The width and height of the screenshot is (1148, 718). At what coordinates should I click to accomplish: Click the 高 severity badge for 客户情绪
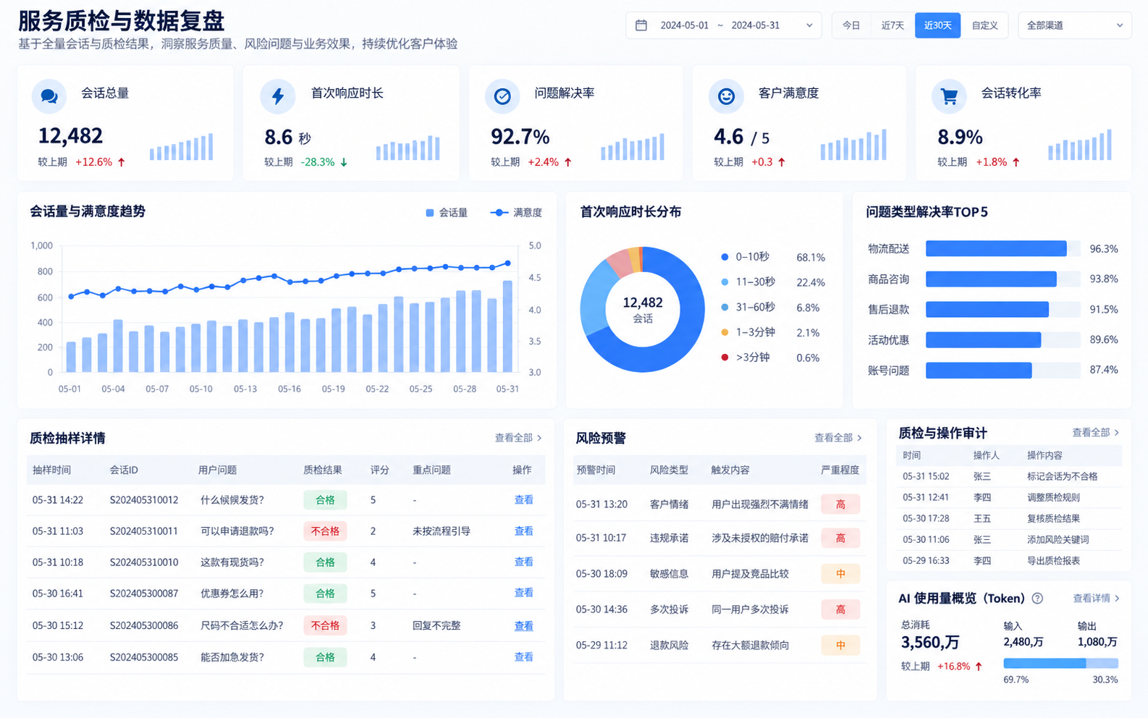[x=840, y=504]
